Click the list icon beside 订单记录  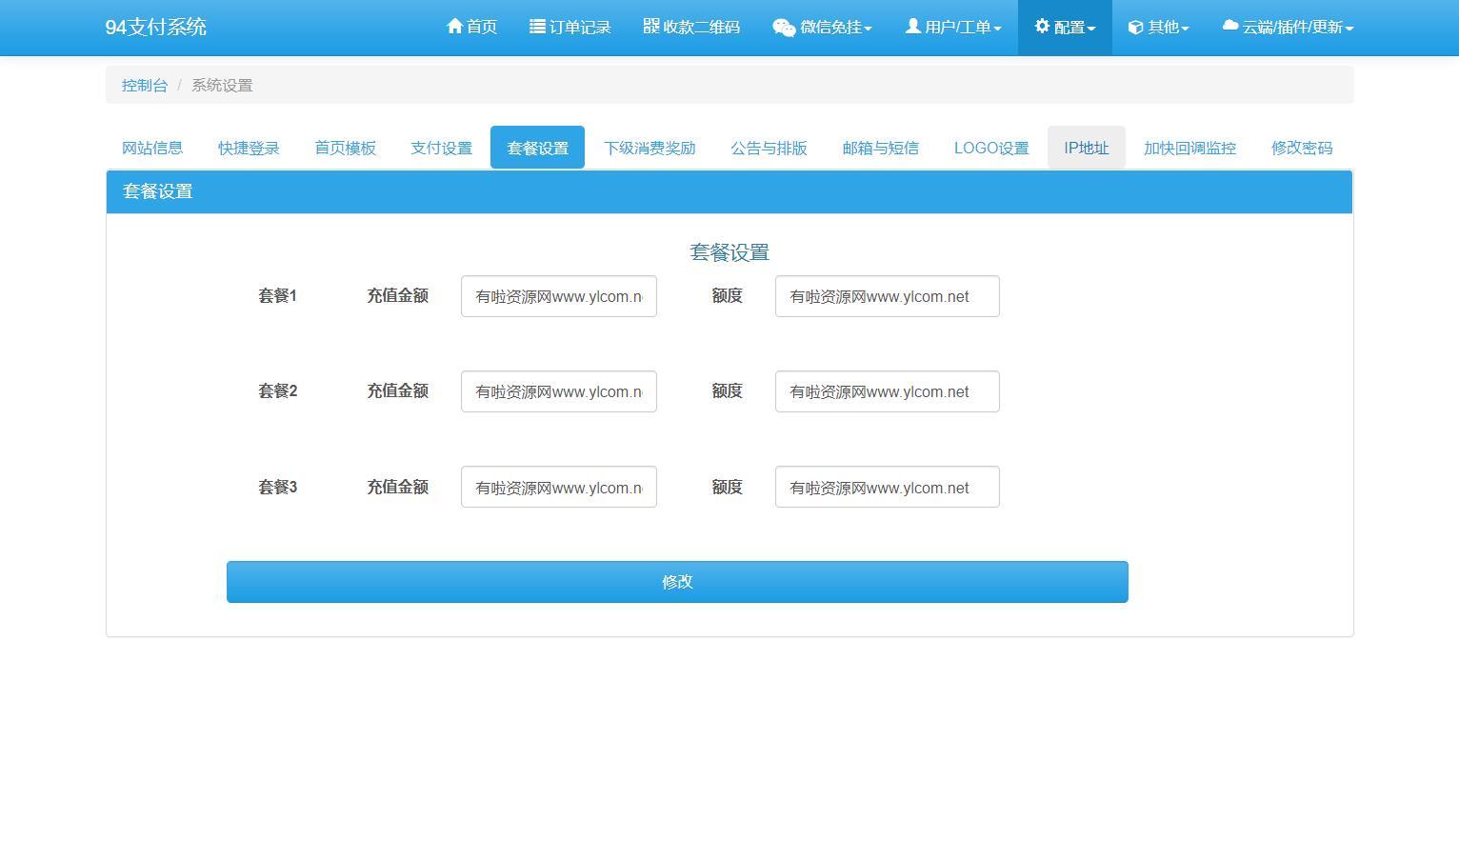point(537,27)
